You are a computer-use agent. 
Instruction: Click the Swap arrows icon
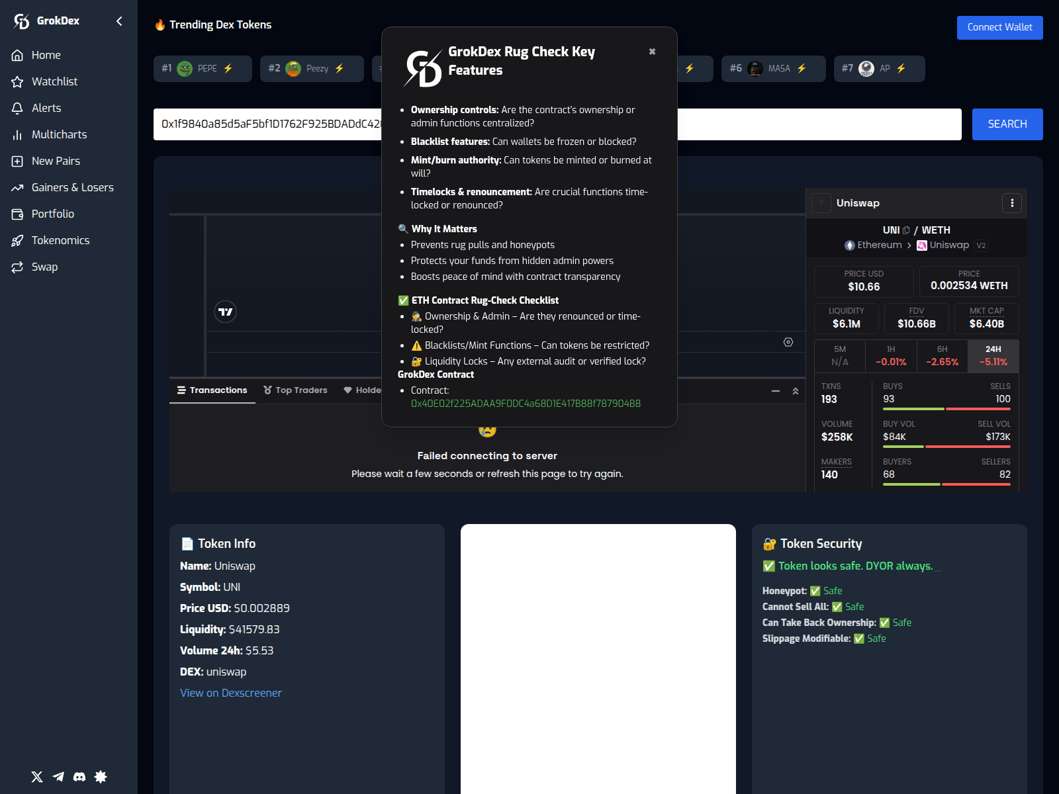click(17, 267)
